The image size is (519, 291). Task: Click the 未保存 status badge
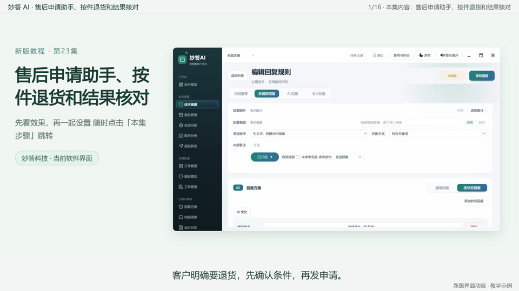point(452,76)
